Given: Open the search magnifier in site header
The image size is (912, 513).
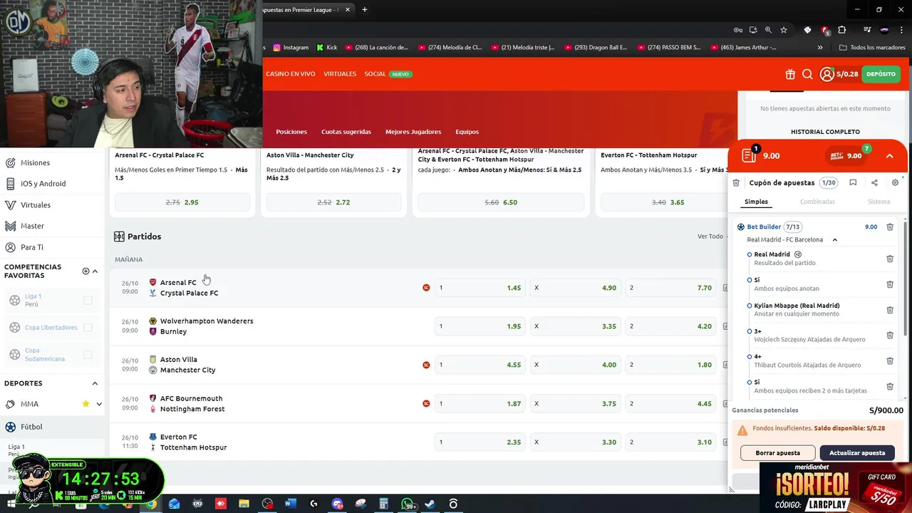Looking at the screenshot, I should pyautogui.click(x=807, y=74).
